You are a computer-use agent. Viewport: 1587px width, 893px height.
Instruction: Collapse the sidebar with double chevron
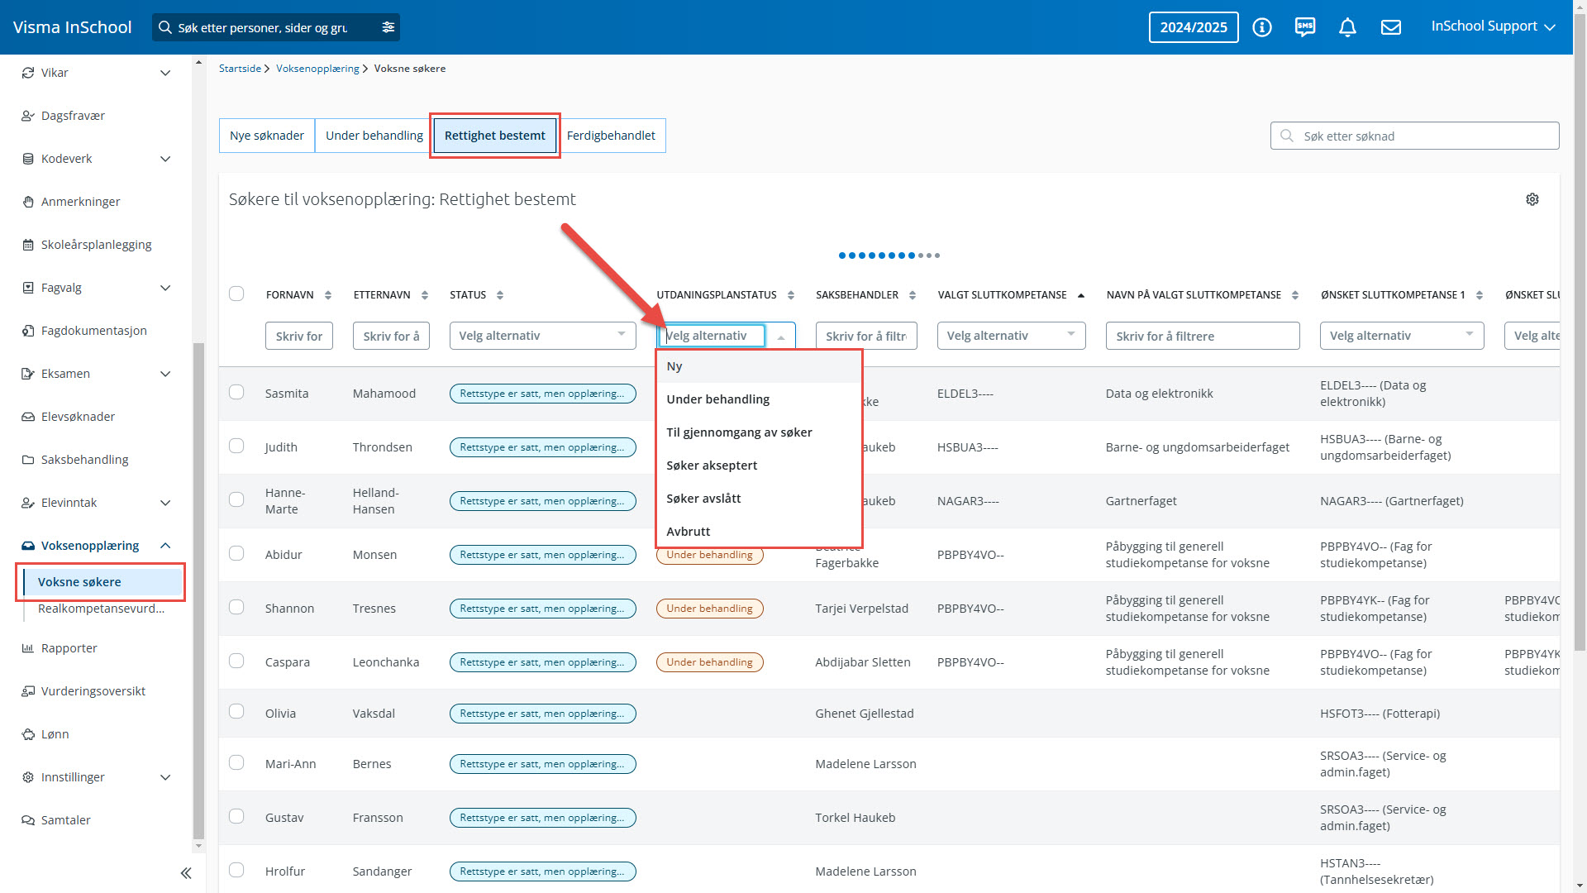click(x=186, y=873)
